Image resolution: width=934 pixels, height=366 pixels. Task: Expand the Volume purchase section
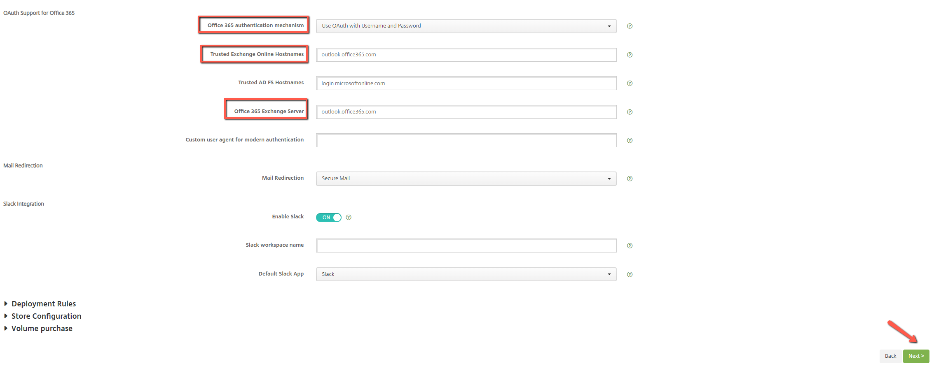coord(42,329)
